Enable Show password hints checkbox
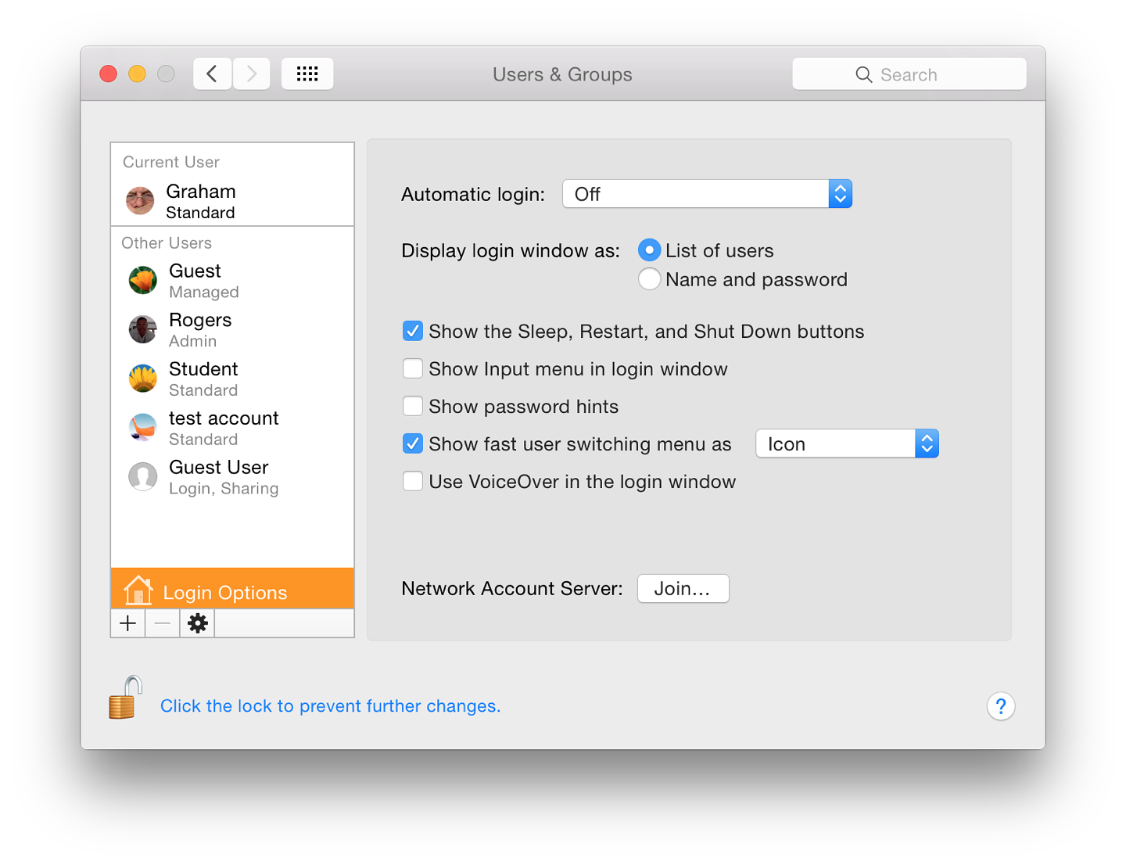Image resolution: width=1126 pixels, height=865 pixels. click(x=413, y=406)
